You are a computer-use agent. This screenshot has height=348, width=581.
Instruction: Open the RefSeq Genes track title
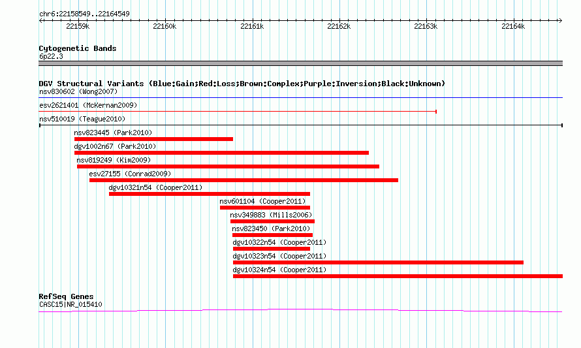tap(67, 296)
